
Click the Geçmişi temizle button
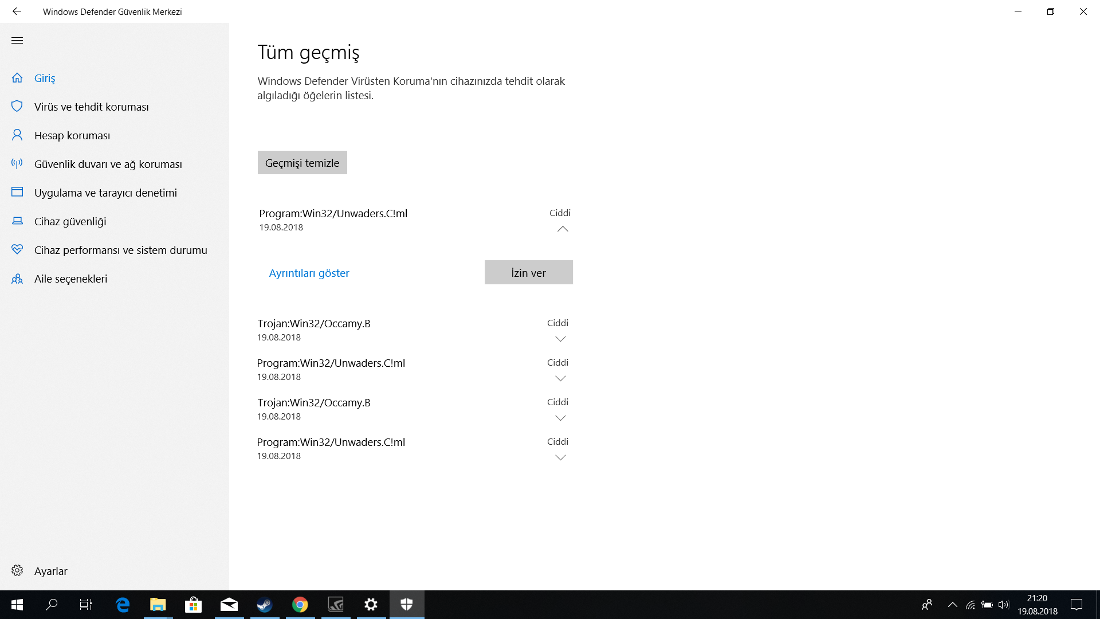coord(302,163)
